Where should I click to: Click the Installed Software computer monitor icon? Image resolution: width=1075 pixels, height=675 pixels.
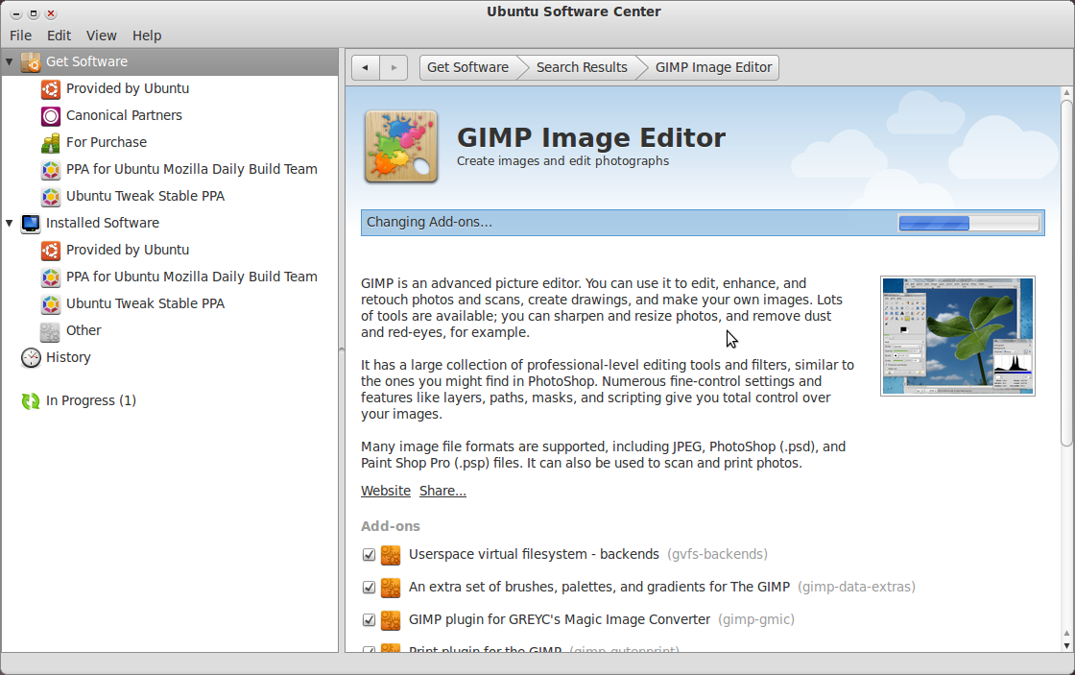(30, 224)
